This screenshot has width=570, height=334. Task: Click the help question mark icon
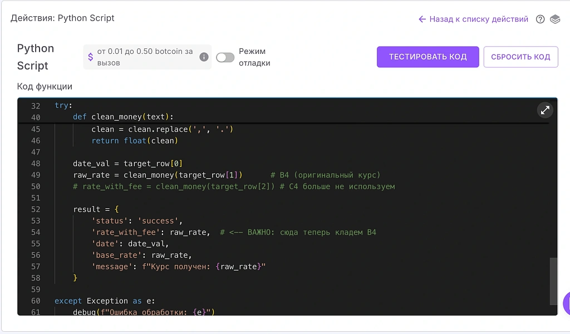point(540,19)
